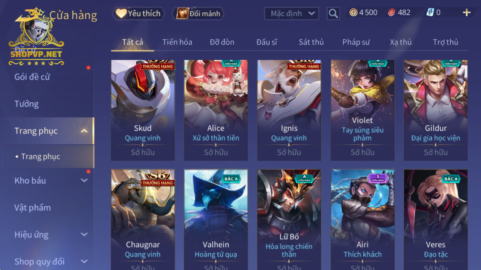Open the Mặc định sort dropdown

point(291,13)
